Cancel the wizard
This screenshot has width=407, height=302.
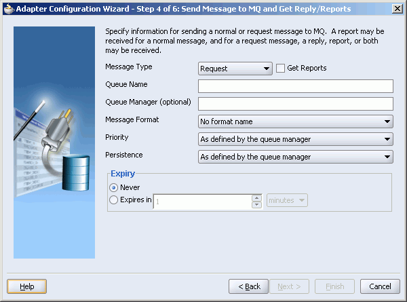[x=380, y=286]
